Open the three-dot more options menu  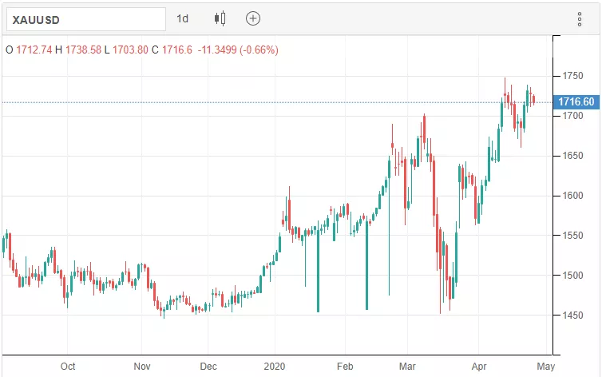coord(580,18)
